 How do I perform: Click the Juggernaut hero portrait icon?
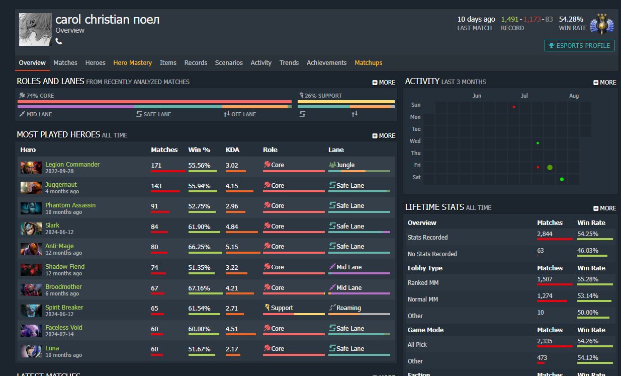31,188
